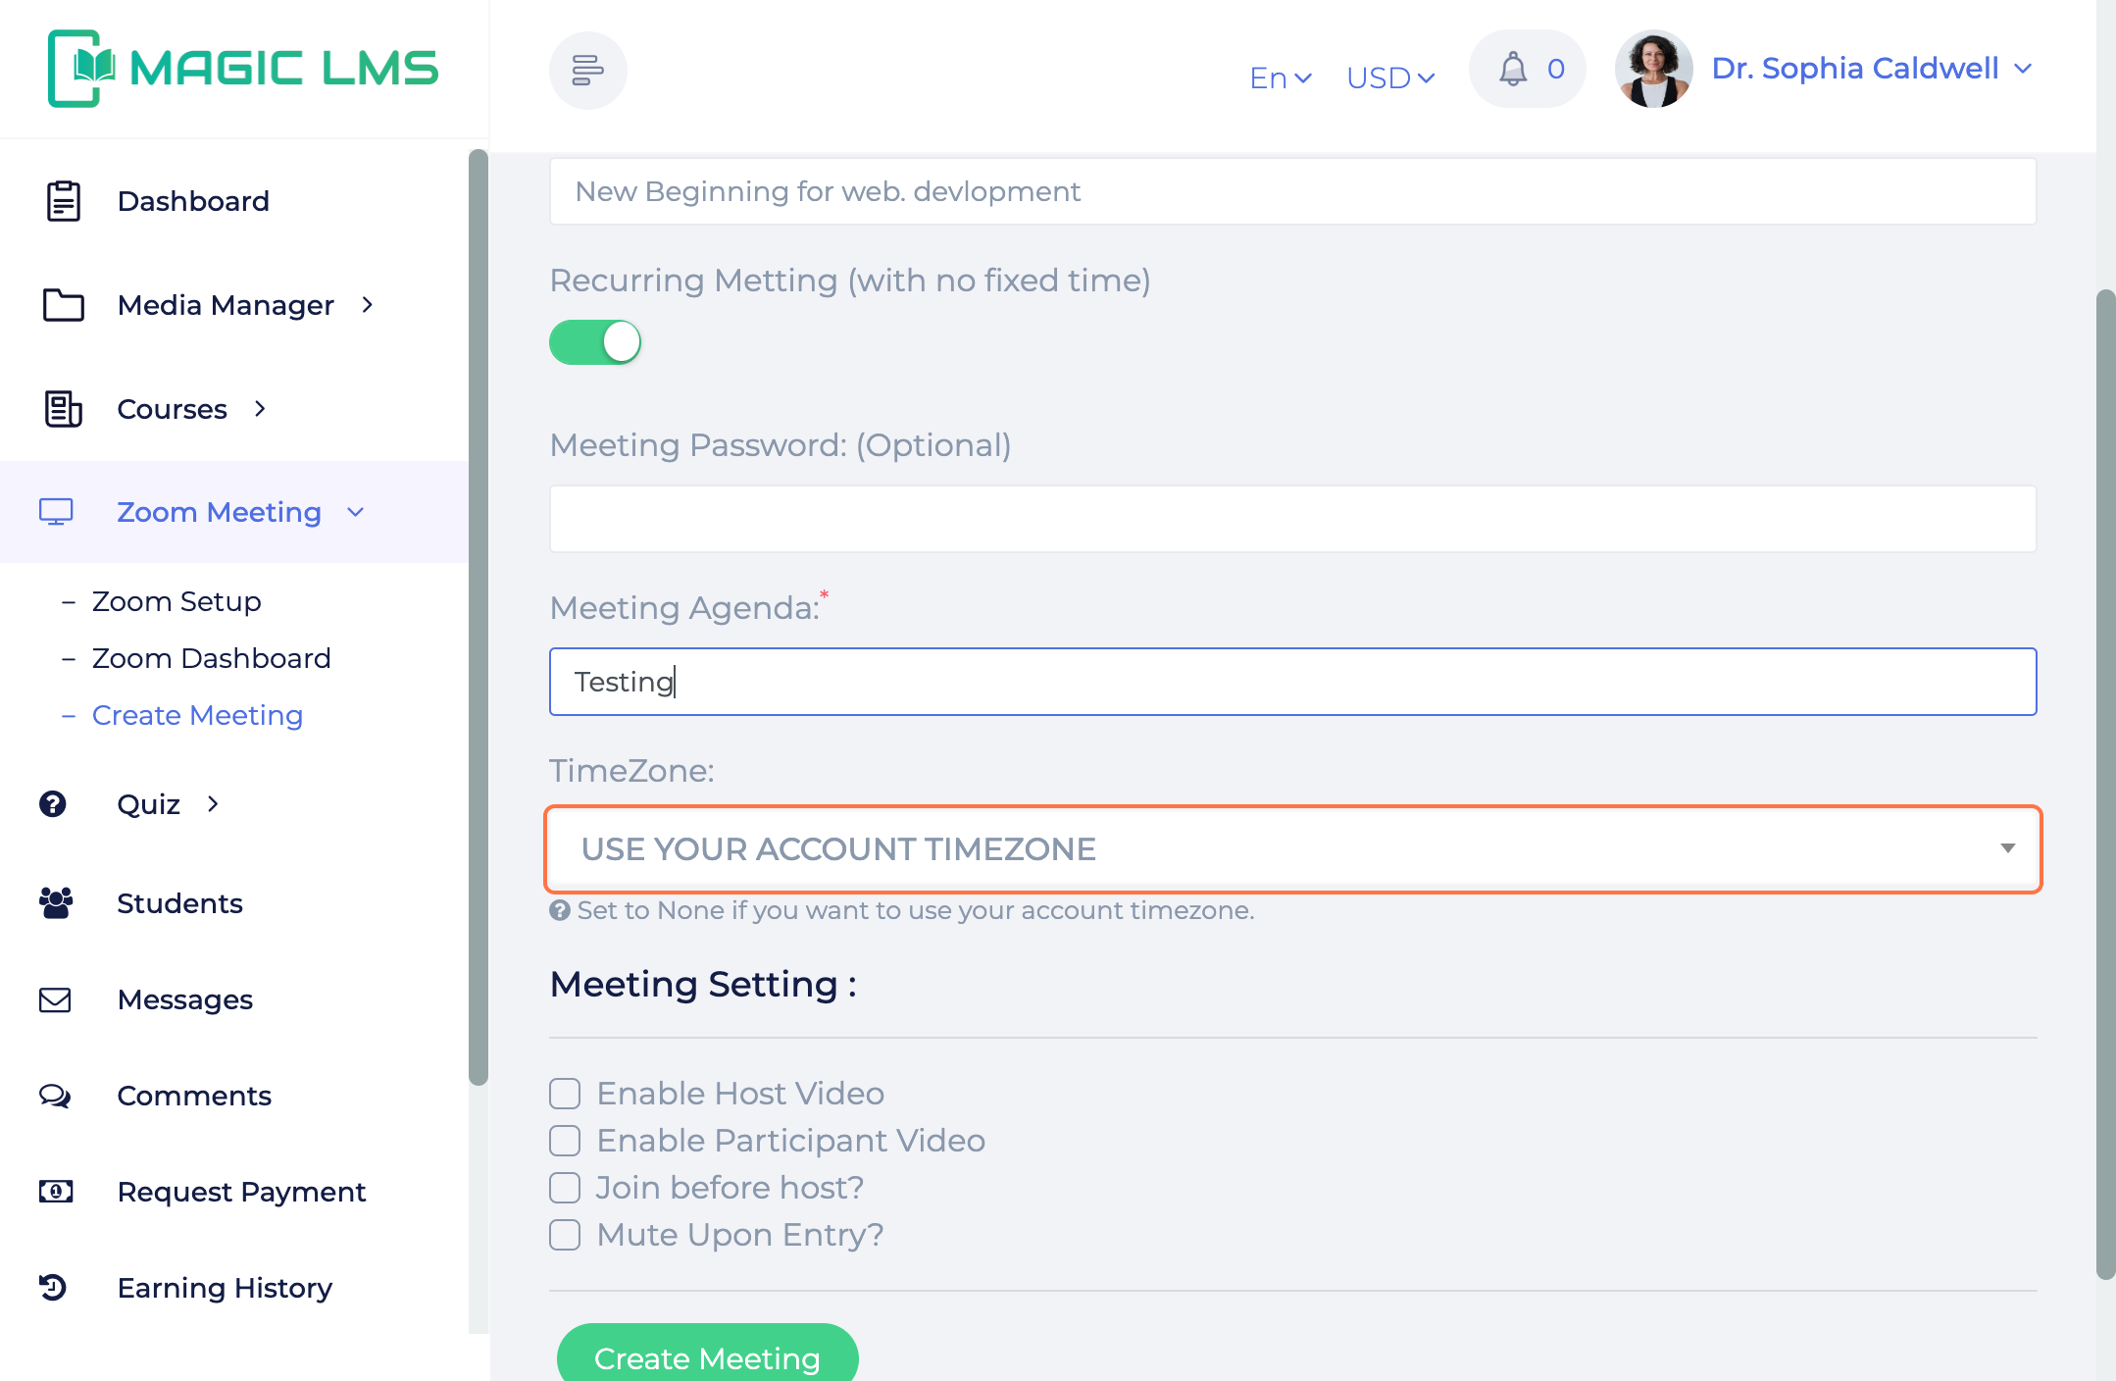Viewport: 2116px width, 1381px height.
Task: Click the Media Manager folder icon
Action: point(64,305)
